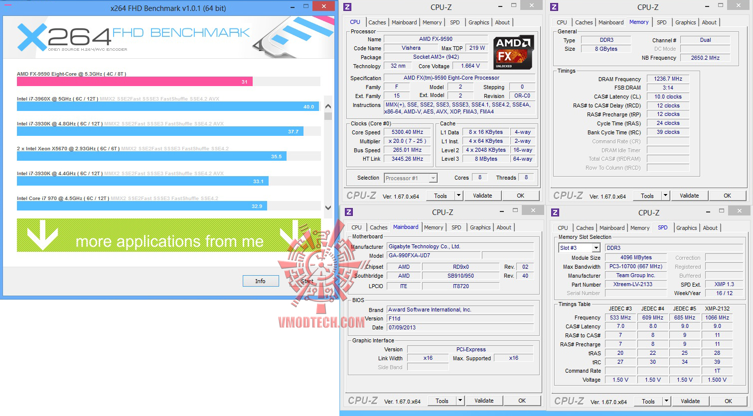Viewport: 753px width, 416px height.
Task: Click Tools button in the CPU-Z CPU window
Action: tap(441, 196)
